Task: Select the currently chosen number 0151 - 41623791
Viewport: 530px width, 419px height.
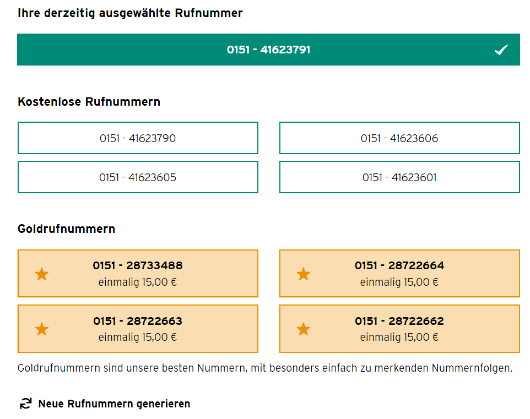Action: (268, 50)
